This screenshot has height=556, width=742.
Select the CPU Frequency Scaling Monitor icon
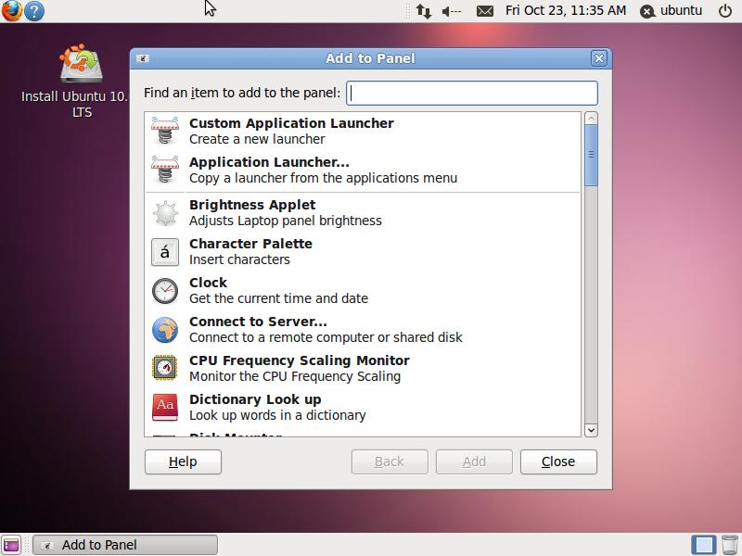click(x=165, y=367)
